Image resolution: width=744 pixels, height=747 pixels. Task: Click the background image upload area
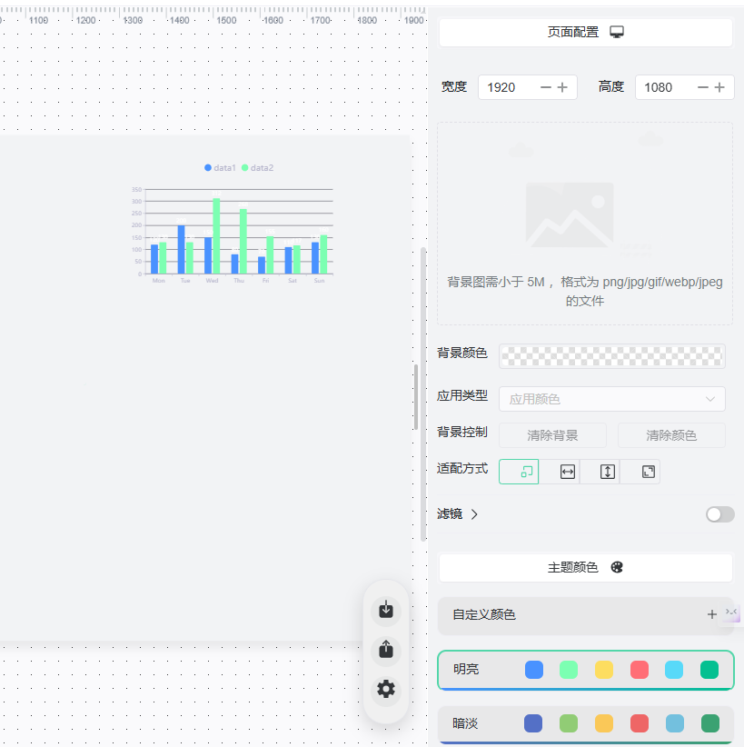585,224
